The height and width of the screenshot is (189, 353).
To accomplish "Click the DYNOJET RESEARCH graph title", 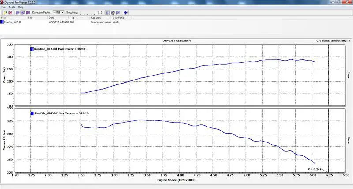I will (x=176, y=41).
